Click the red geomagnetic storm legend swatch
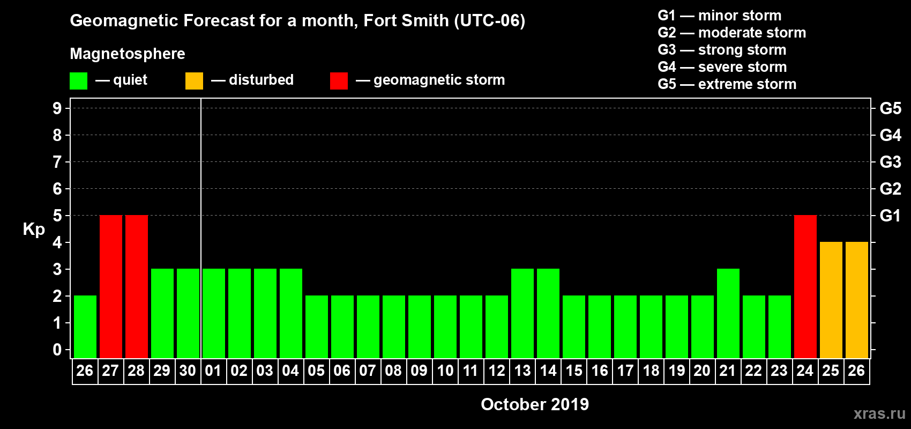 (339, 81)
